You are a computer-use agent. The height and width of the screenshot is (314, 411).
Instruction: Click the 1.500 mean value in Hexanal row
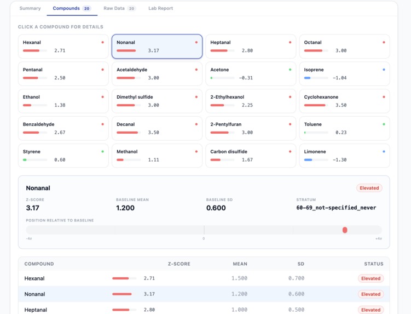(x=239, y=278)
